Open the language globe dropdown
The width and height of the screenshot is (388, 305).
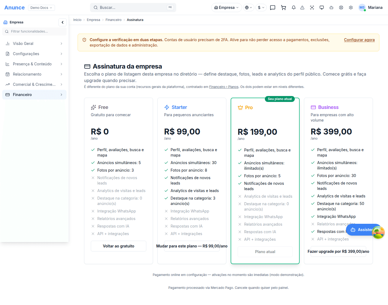[249, 8]
